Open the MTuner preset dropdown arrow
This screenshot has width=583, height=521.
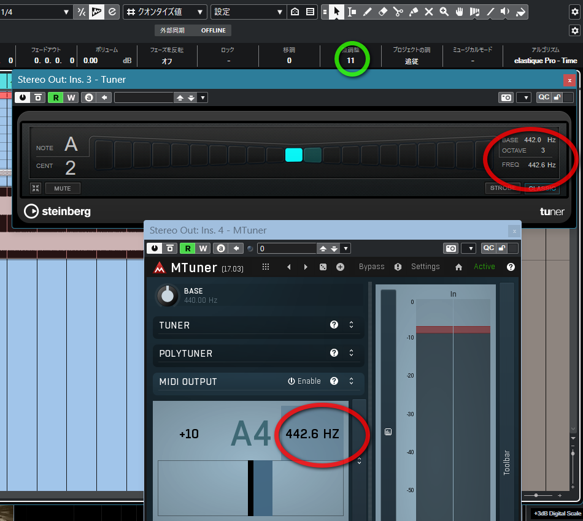click(346, 248)
